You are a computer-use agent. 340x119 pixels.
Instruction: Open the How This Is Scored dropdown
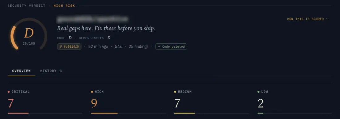click(x=308, y=19)
